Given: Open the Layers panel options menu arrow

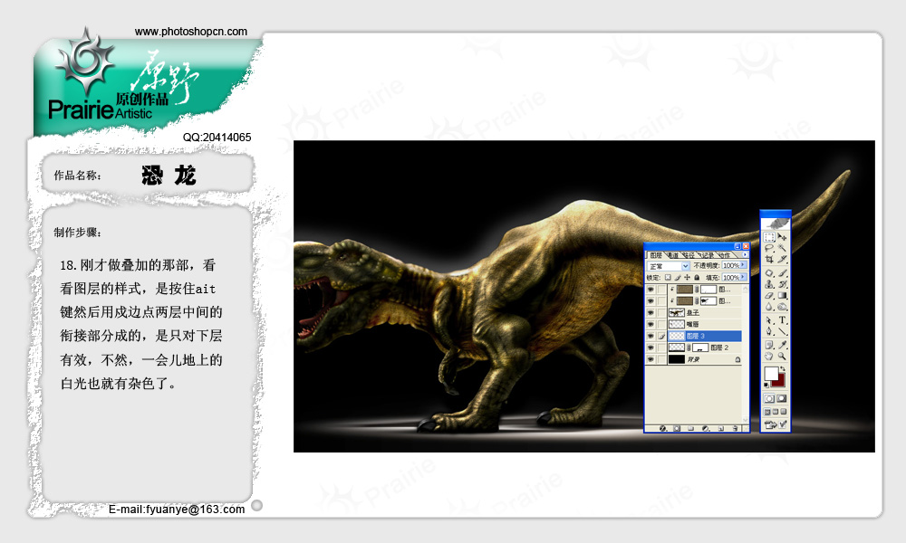Looking at the screenshot, I should coord(745,254).
